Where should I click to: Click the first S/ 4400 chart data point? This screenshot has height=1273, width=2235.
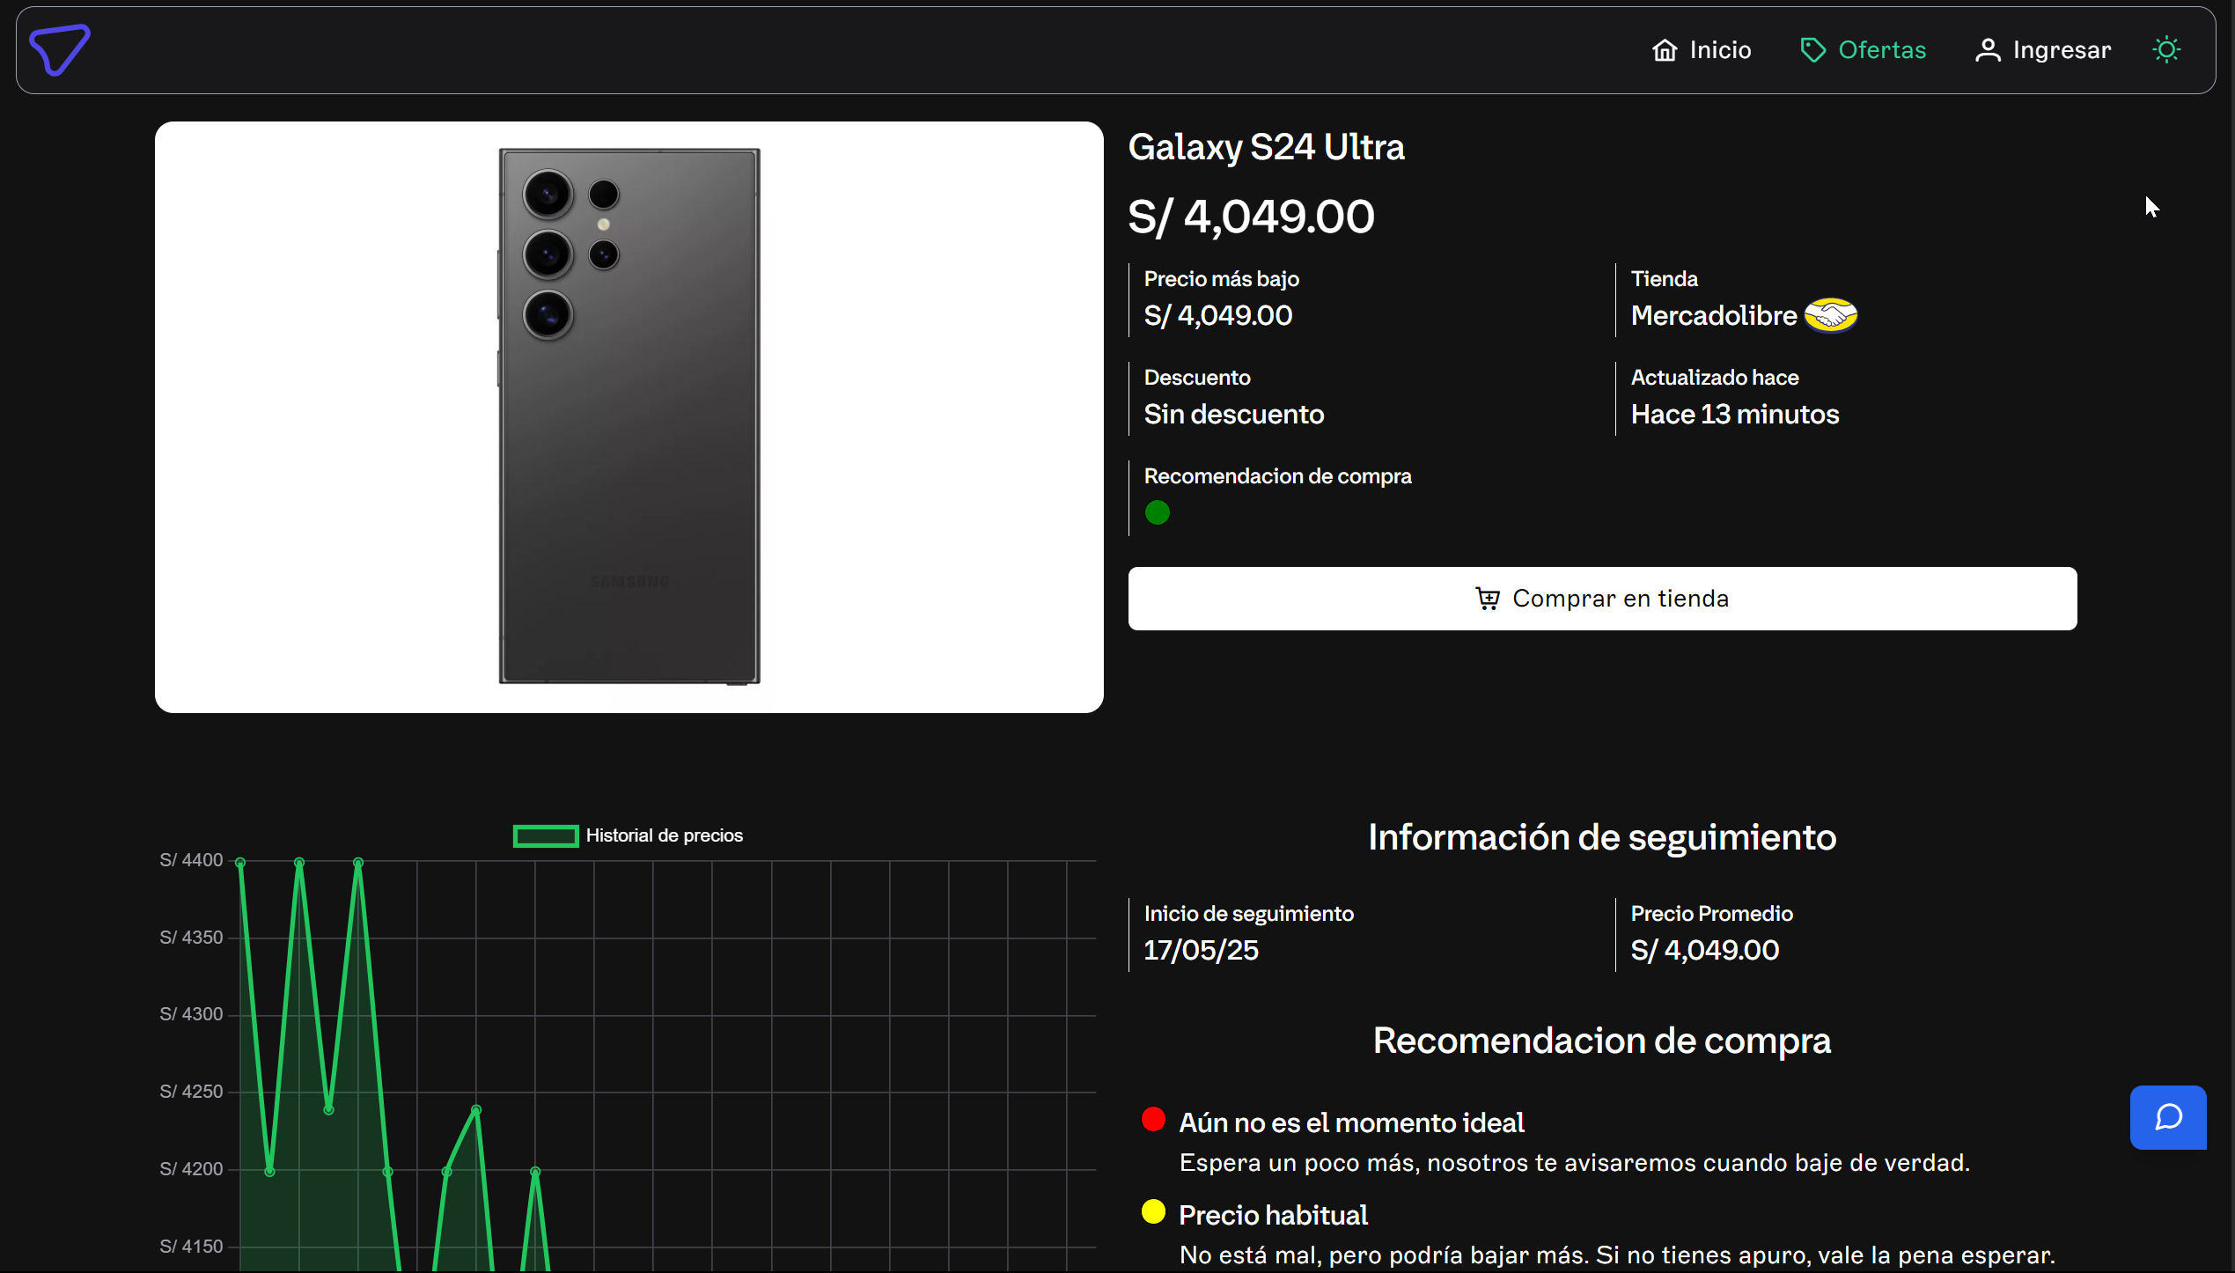(x=240, y=863)
